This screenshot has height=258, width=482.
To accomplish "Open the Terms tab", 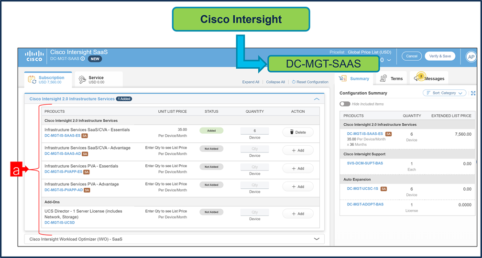I will pyautogui.click(x=391, y=78).
